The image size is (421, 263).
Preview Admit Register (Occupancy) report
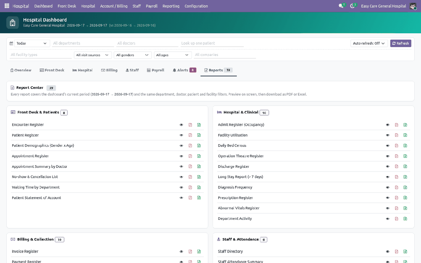tap(388, 125)
